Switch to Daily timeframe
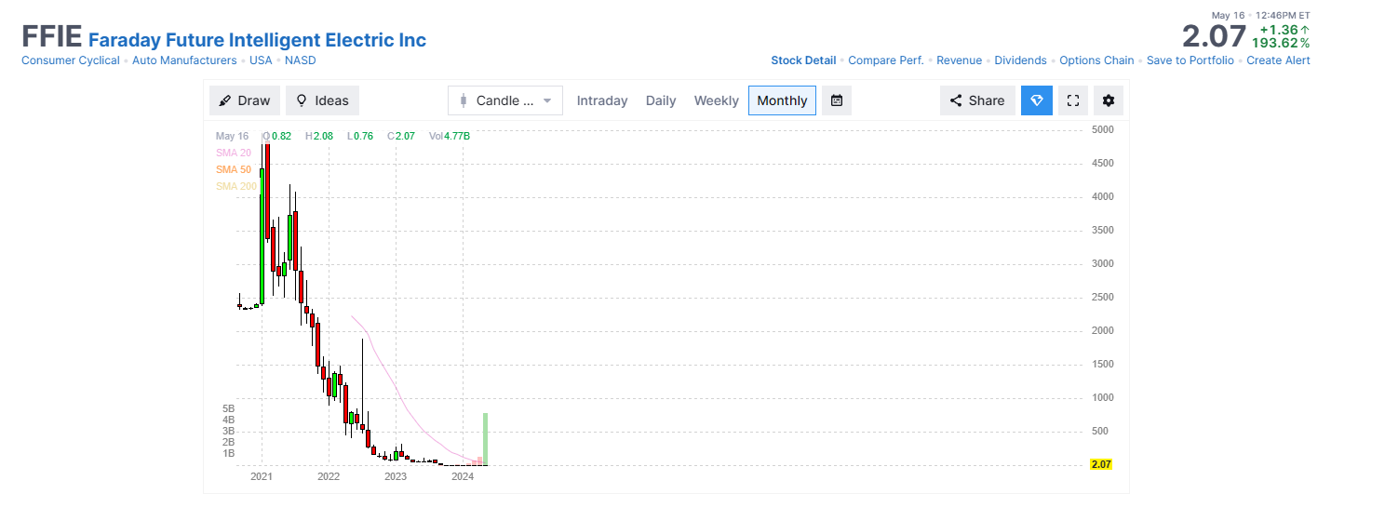The height and width of the screenshot is (507, 1385). click(x=661, y=100)
